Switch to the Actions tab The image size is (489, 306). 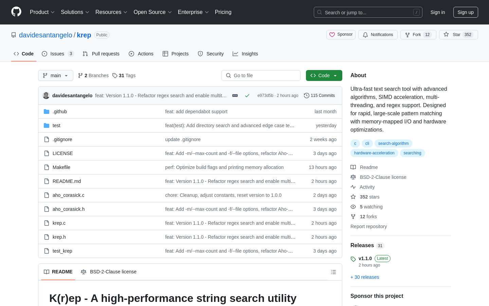click(x=141, y=54)
